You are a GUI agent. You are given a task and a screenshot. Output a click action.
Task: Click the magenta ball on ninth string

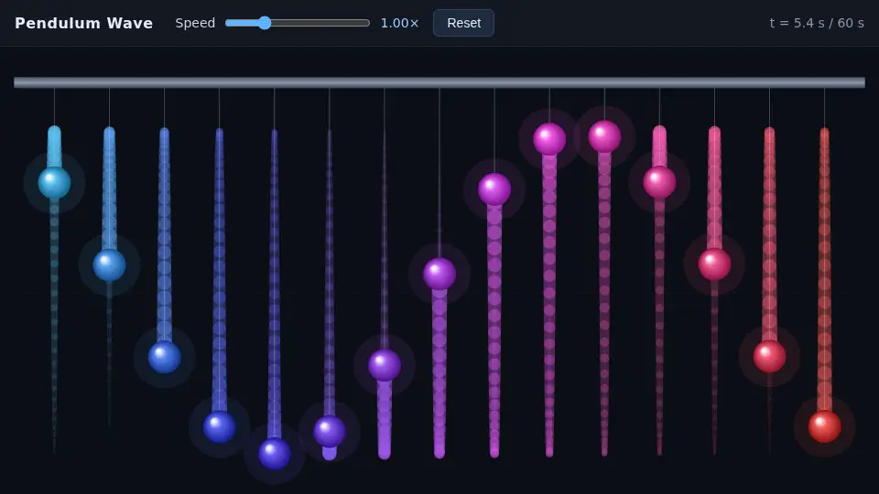(494, 189)
